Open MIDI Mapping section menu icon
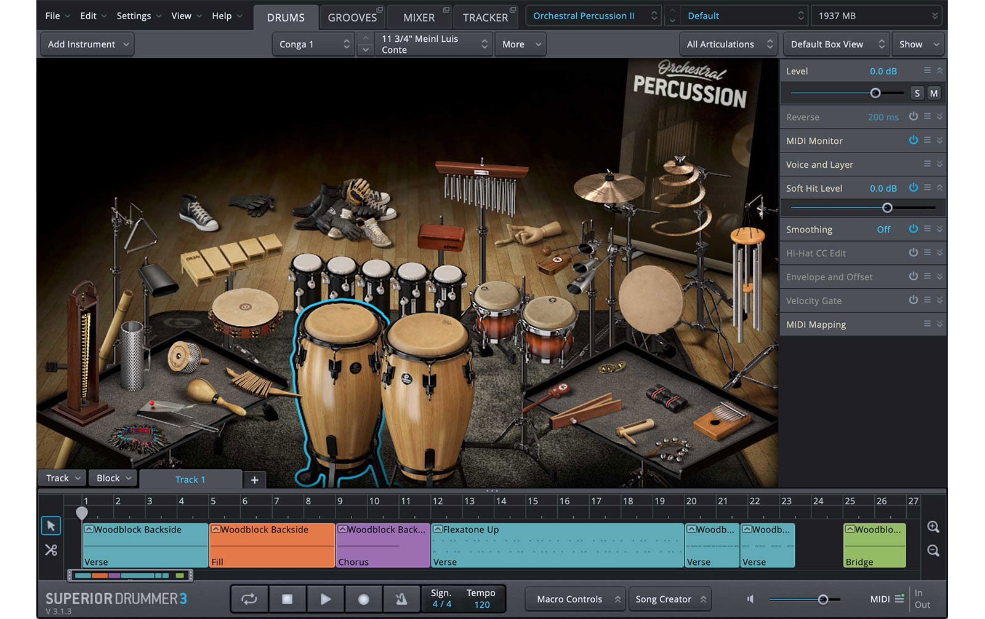The height and width of the screenshot is (619, 985). [x=927, y=324]
